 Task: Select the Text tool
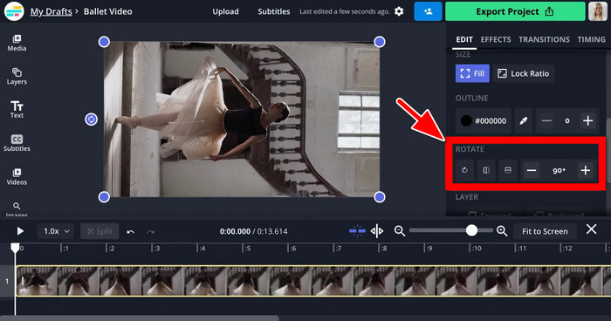tap(17, 109)
